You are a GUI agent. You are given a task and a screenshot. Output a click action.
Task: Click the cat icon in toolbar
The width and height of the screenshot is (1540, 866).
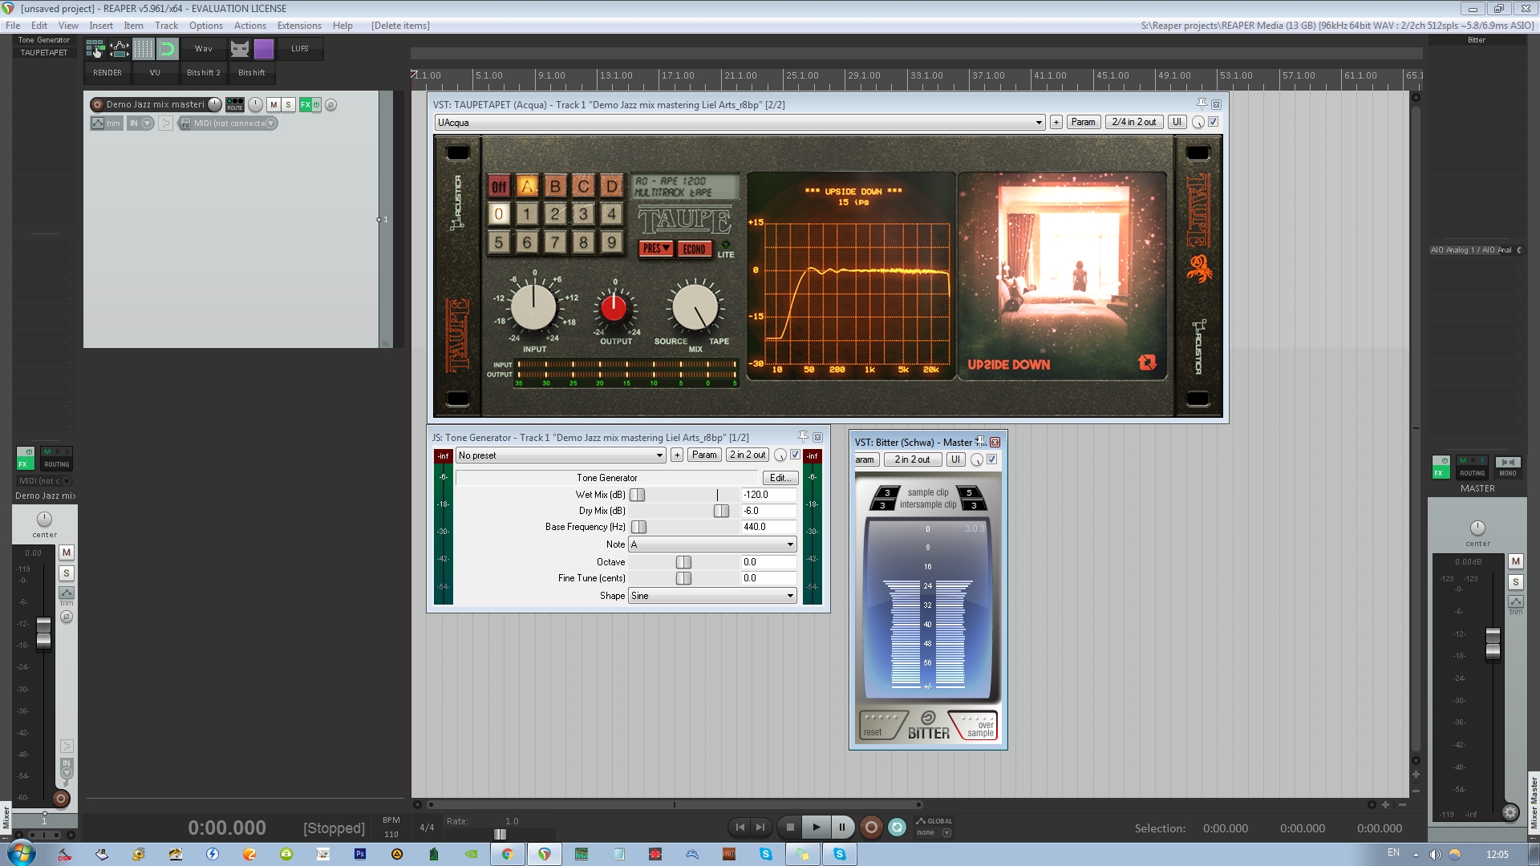pyautogui.click(x=239, y=49)
